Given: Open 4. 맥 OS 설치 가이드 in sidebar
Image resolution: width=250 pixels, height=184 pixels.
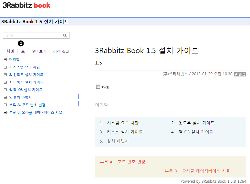Looking at the screenshot, I should click(26, 90).
